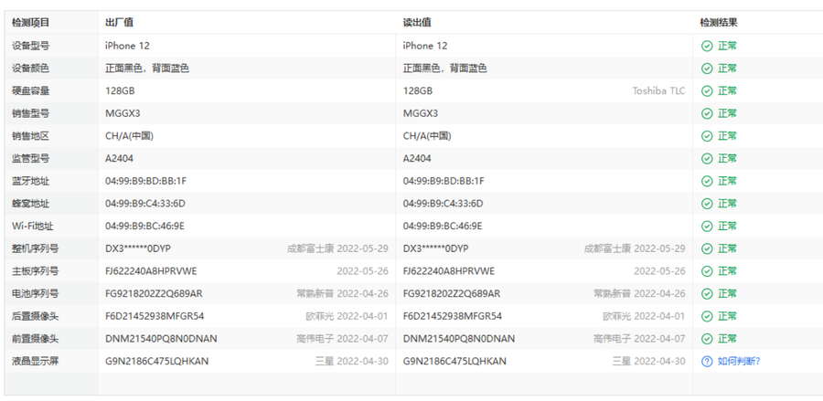
Task: Click the green check icon for 蓝牙地址
Action: tap(706, 181)
